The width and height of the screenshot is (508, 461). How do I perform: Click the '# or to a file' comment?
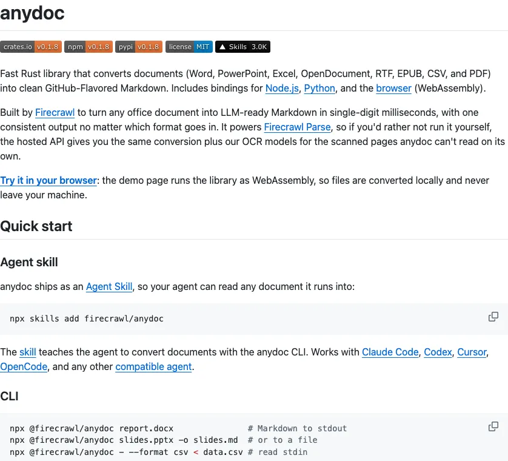(x=282, y=440)
